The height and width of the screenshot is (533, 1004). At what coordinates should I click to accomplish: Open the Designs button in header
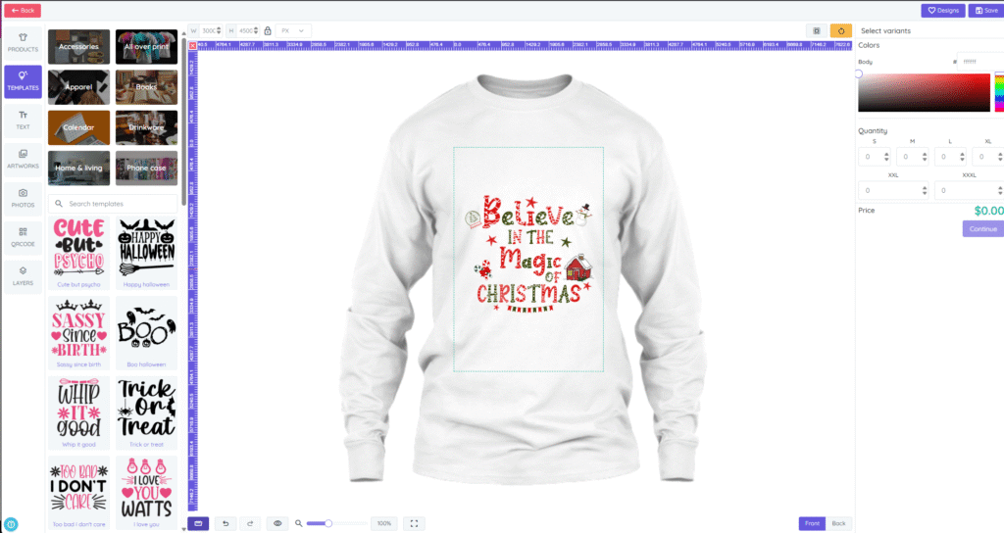(942, 11)
